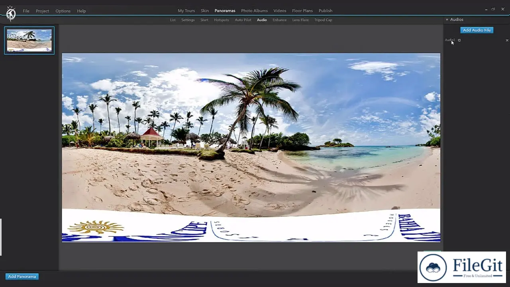Select the Audio sub-tab

(262, 20)
